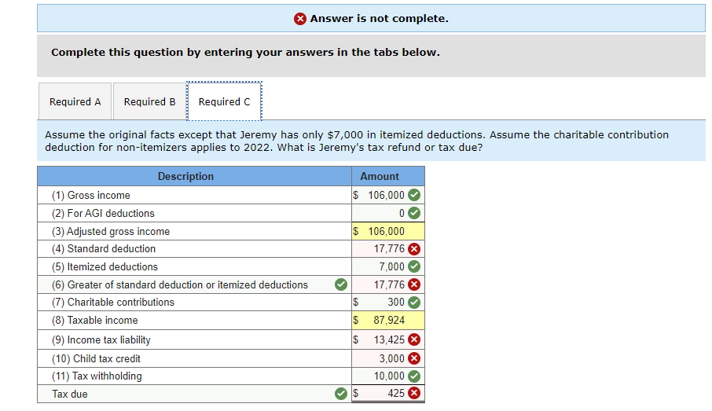Click the Description column header
Viewport: 712px width, 411px height.
[x=194, y=176]
